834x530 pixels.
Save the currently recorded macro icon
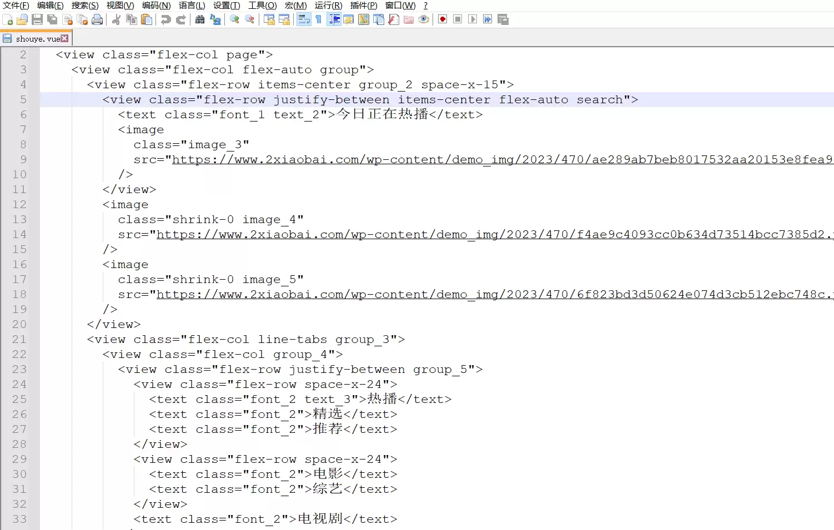click(x=503, y=19)
